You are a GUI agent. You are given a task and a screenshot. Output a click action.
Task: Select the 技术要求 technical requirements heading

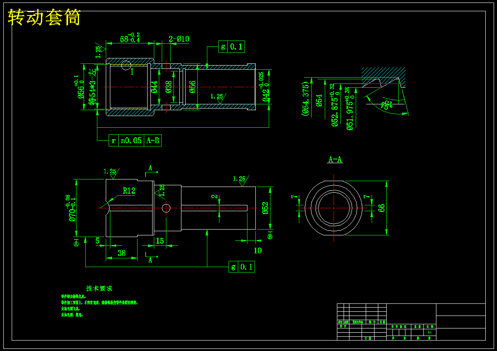pyautogui.click(x=99, y=288)
